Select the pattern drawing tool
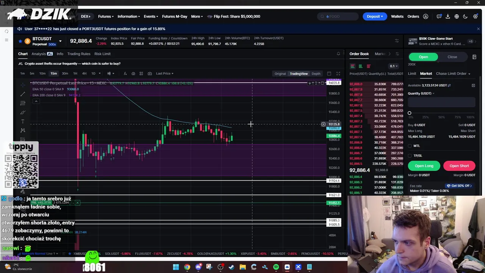 (x=23, y=130)
